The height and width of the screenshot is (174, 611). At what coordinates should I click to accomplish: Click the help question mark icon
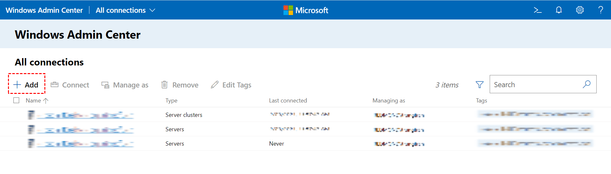[x=600, y=10]
